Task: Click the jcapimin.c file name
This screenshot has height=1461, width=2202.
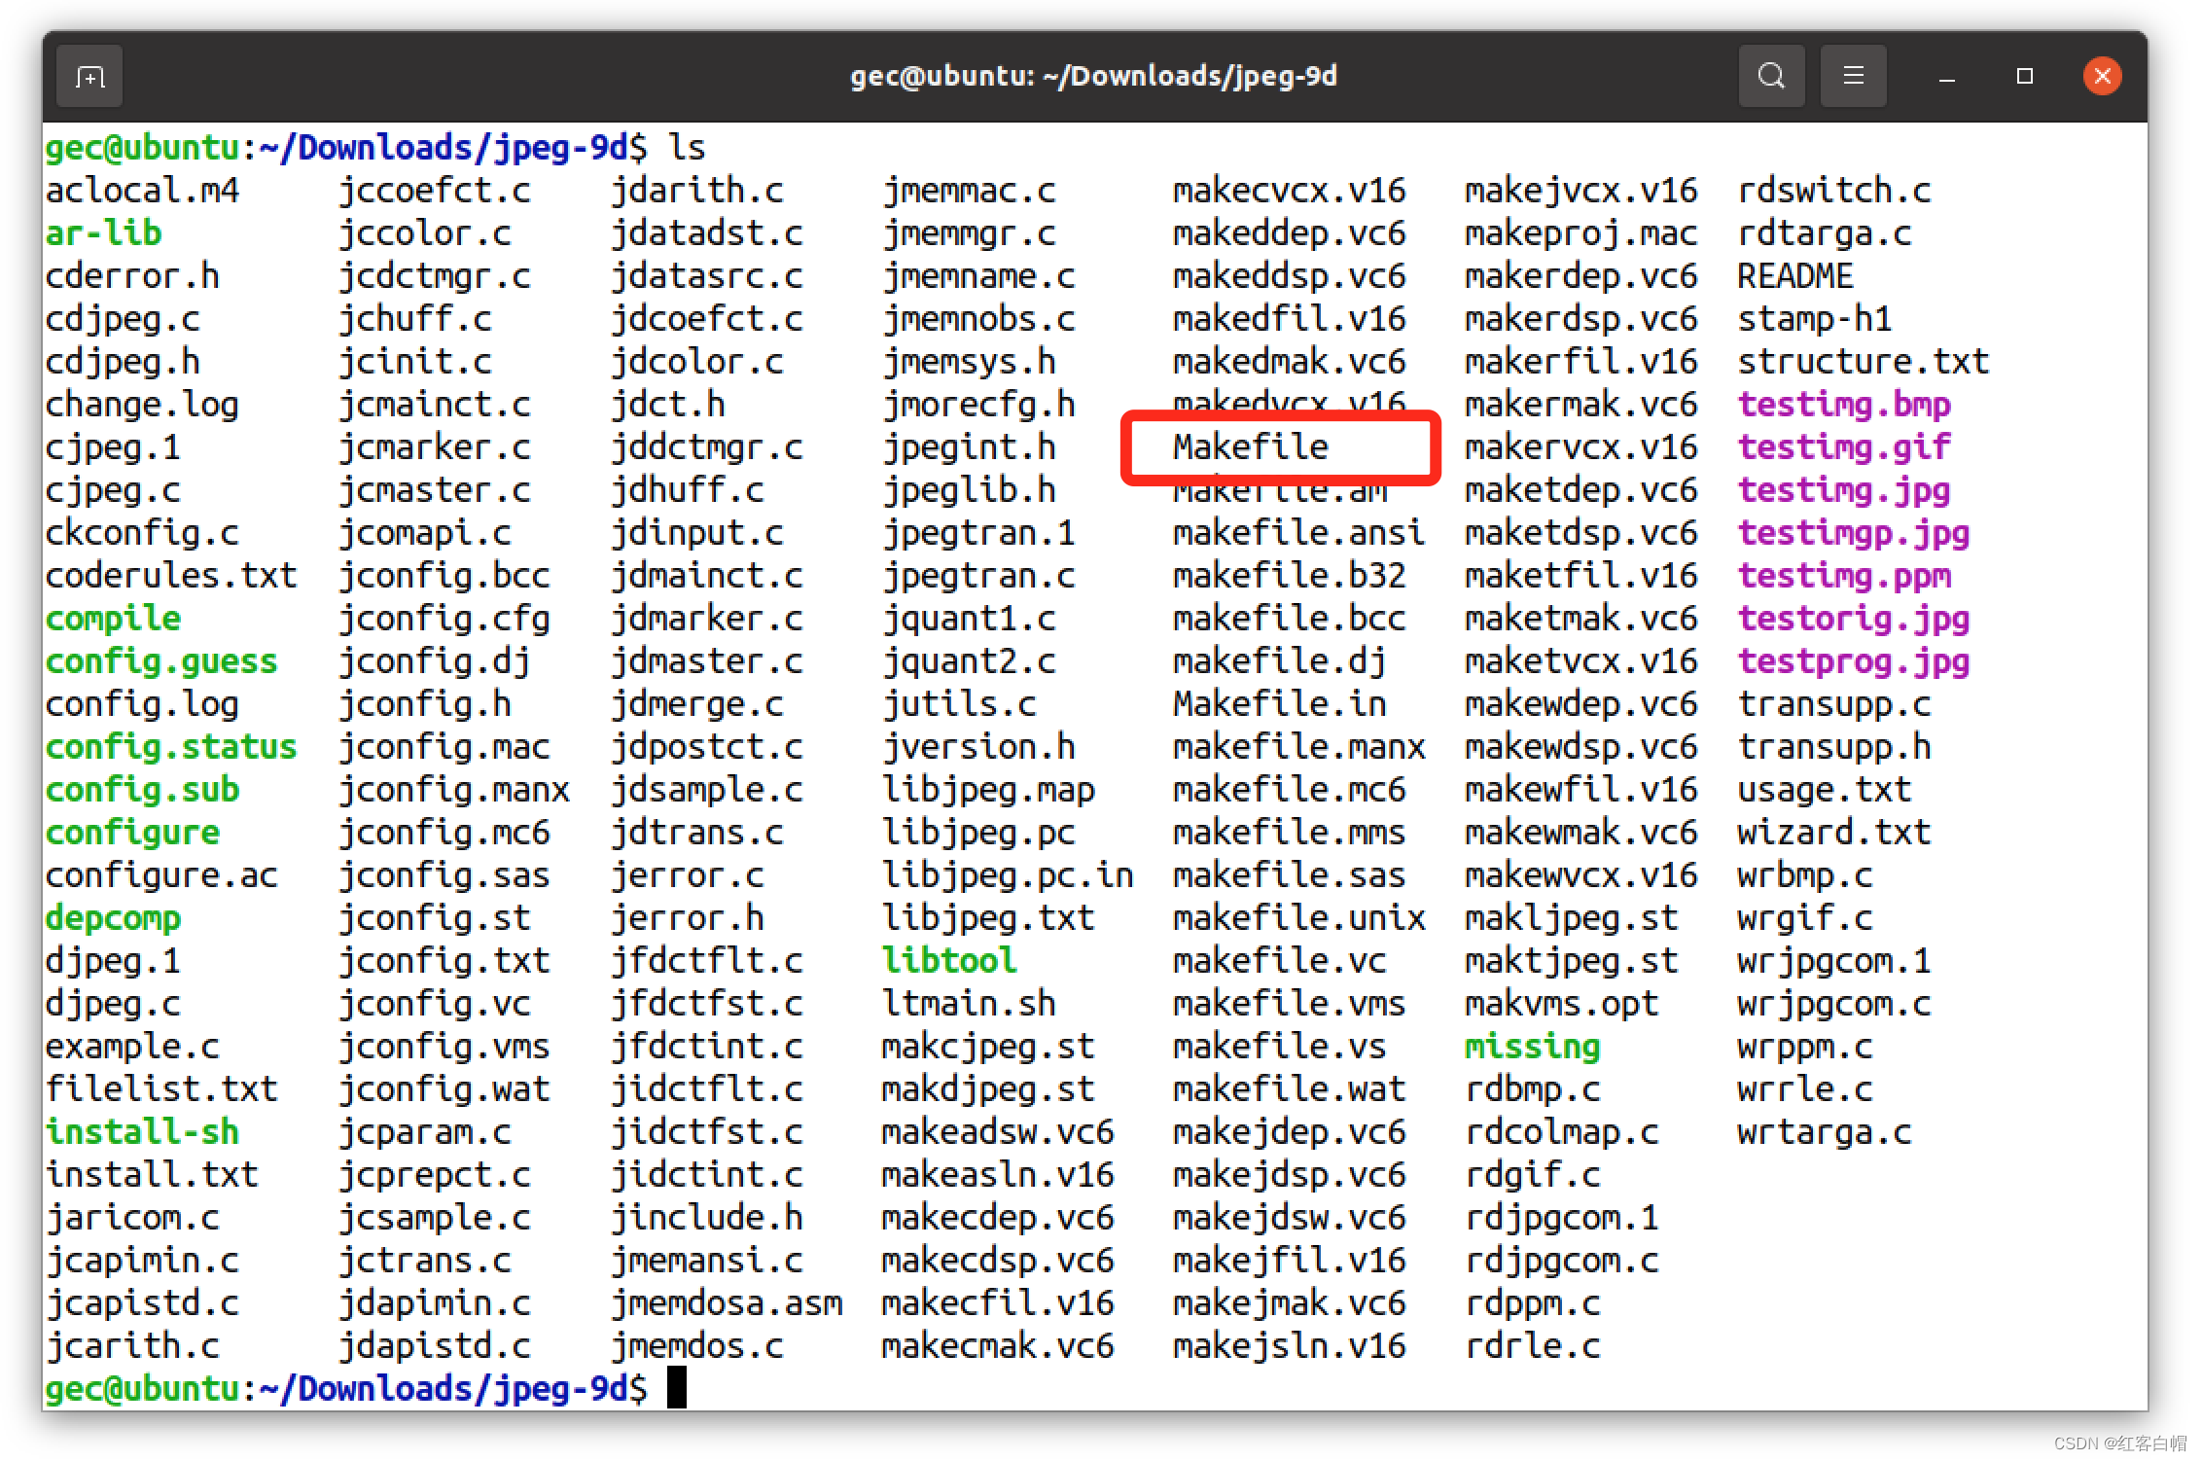Action: point(142,1261)
